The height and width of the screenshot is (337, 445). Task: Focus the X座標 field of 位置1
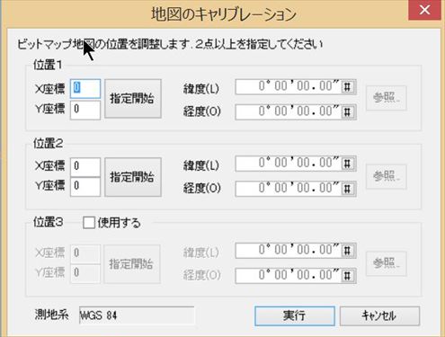click(85, 89)
